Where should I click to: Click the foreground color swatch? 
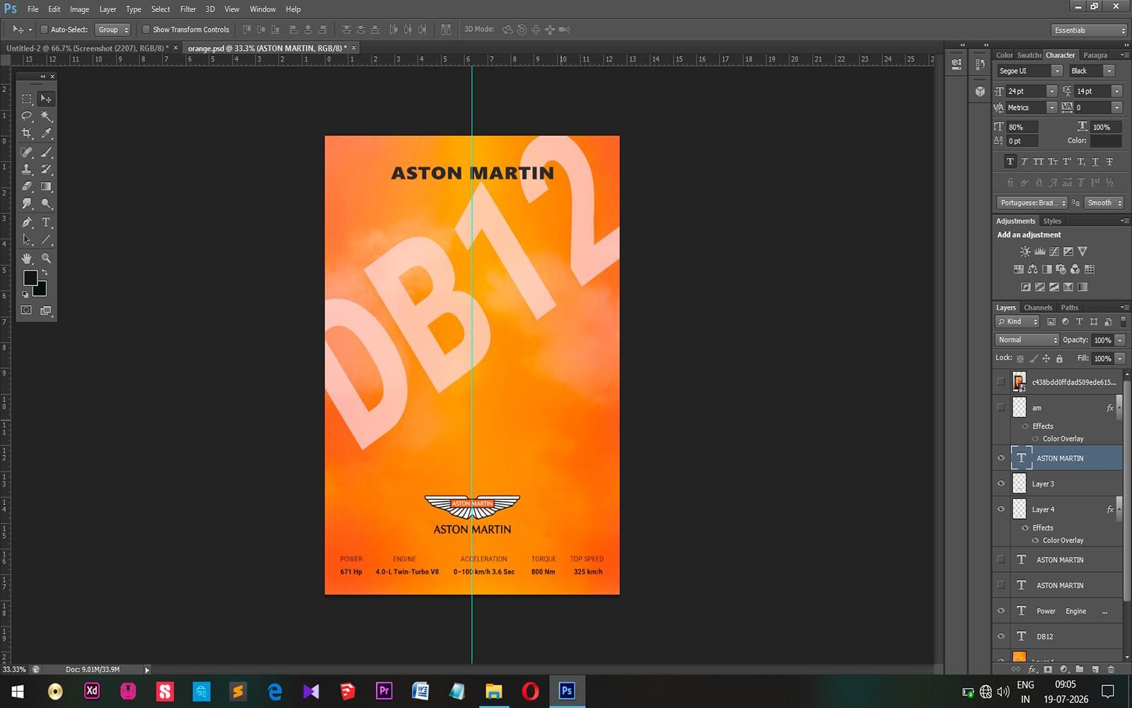(x=30, y=278)
